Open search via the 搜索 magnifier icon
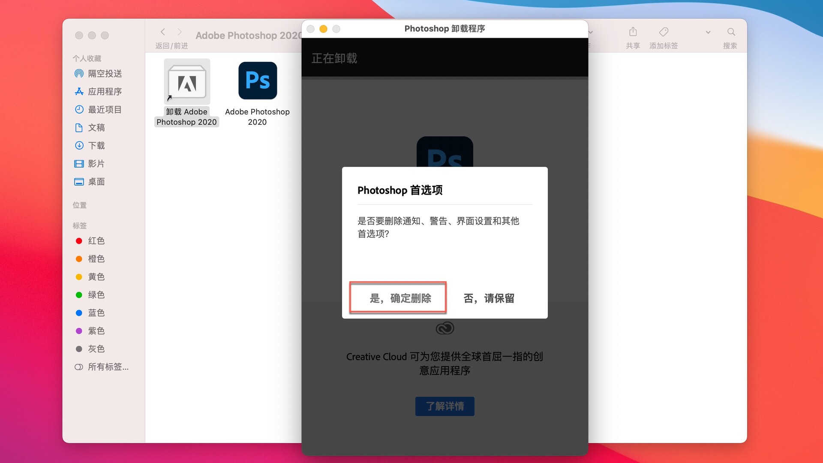 coord(731,32)
